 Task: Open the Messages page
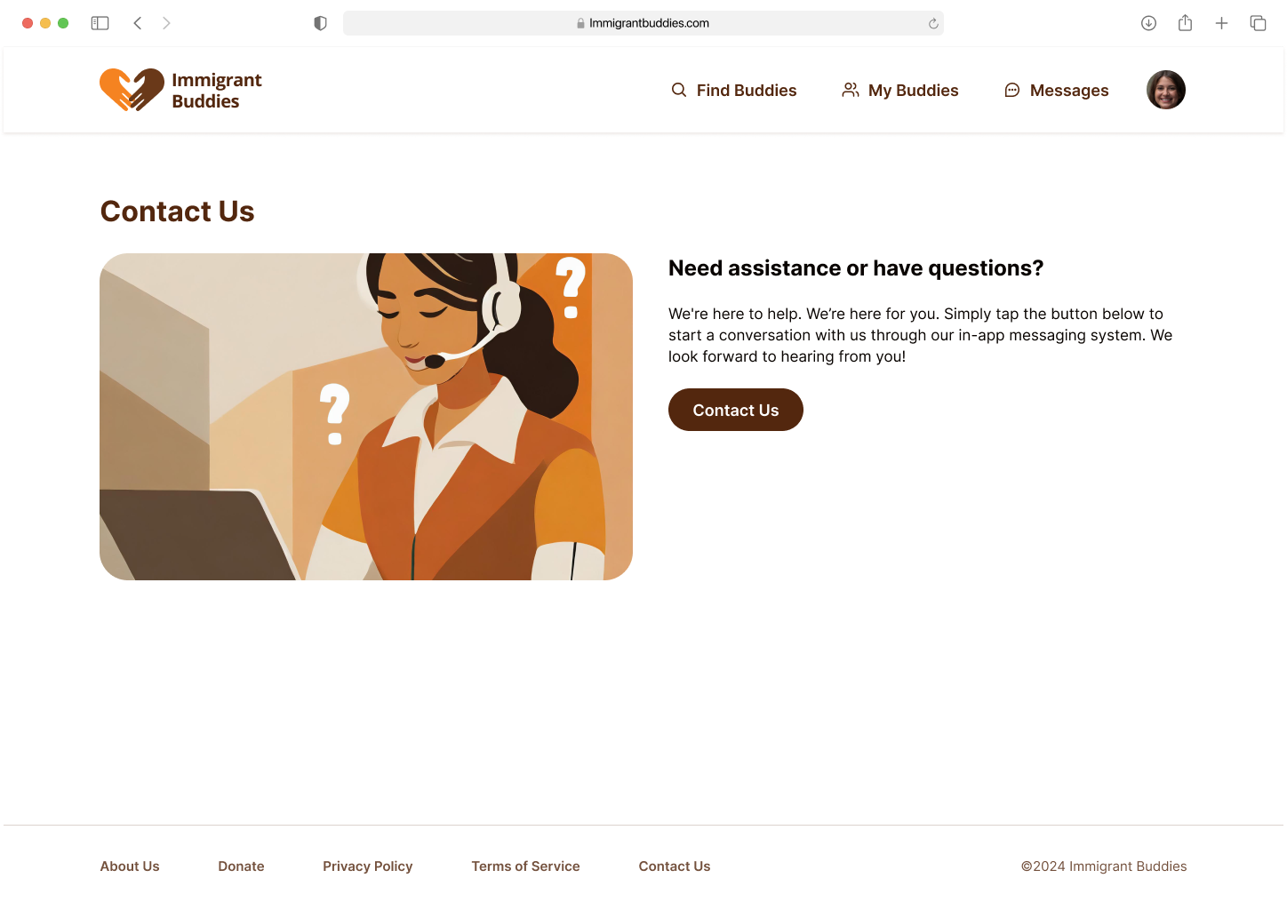1056,90
